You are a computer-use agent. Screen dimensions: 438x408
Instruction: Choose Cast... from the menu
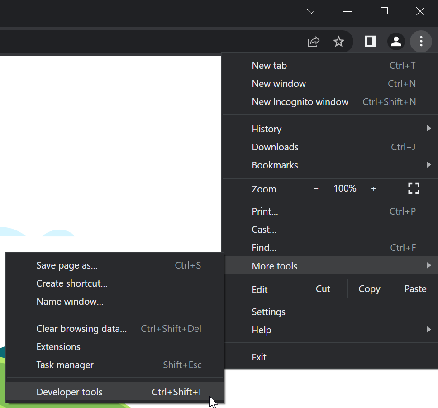pos(331,230)
